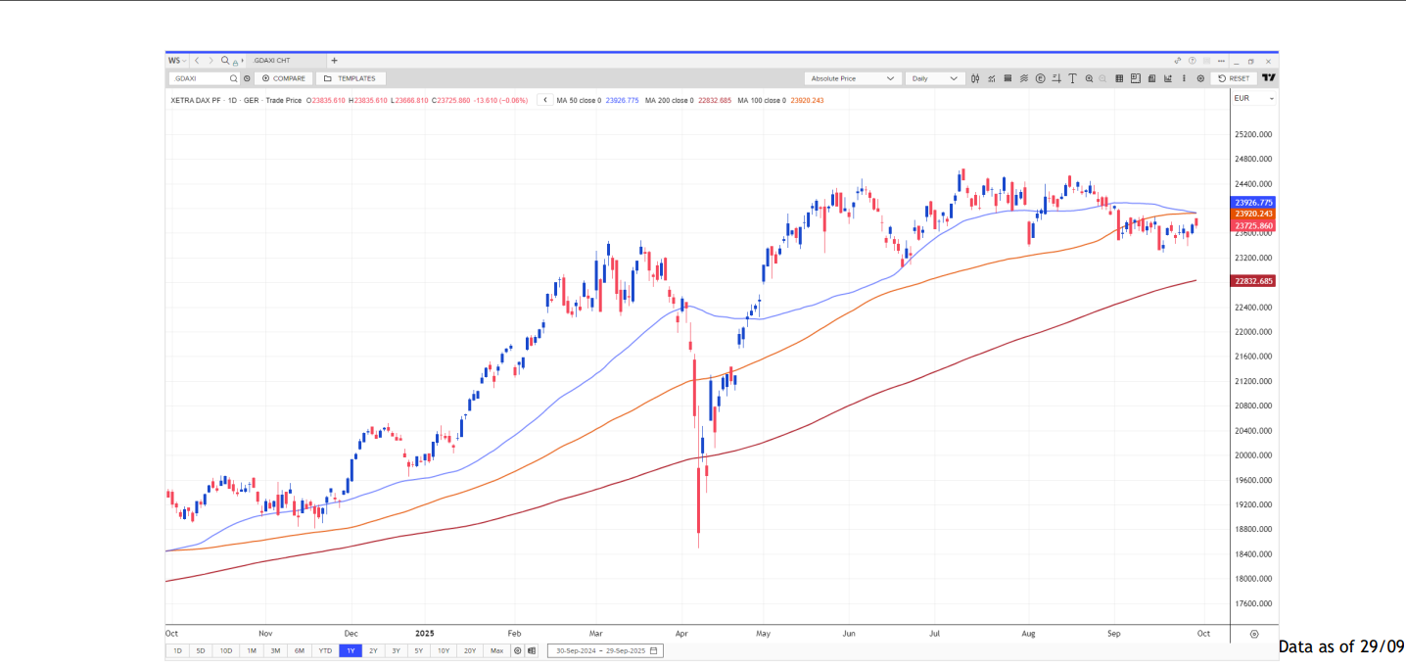
Task: Open the Daily interval dropdown
Action: (934, 78)
